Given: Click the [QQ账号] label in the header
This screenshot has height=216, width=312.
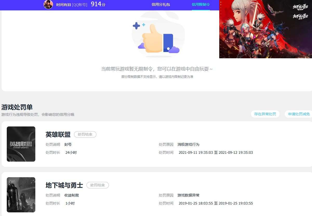Looking at the screenshot, I should 80,5.
